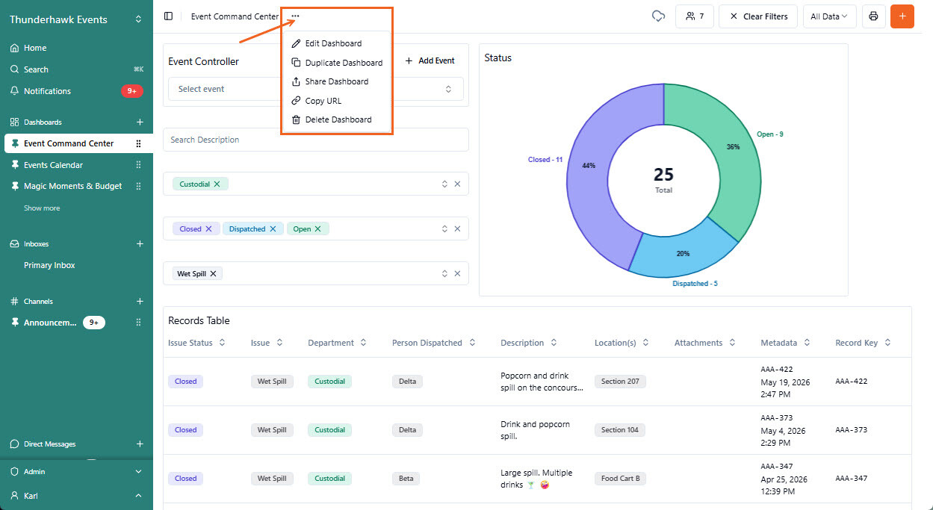Open the chat bubble icon in top bar
Image resolution: width=933 pixels, height=510 pixels.
click(658, 16)
